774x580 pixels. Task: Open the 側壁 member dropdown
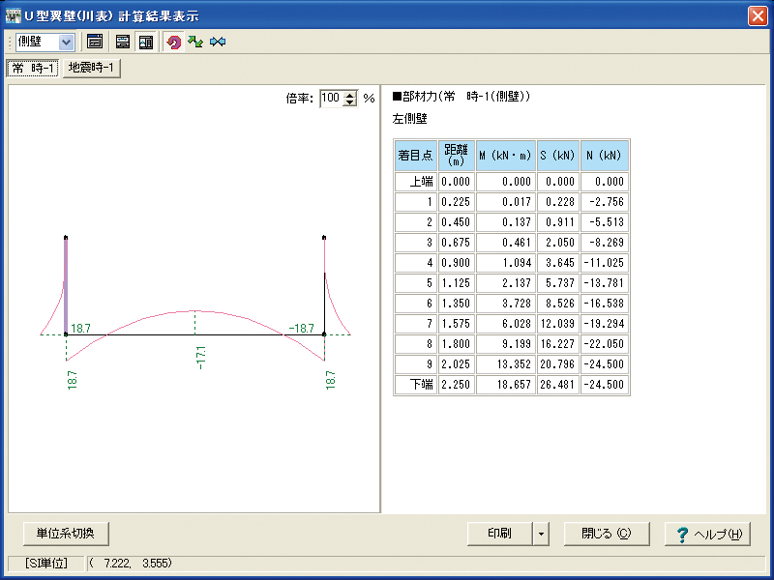click(66, 42)
